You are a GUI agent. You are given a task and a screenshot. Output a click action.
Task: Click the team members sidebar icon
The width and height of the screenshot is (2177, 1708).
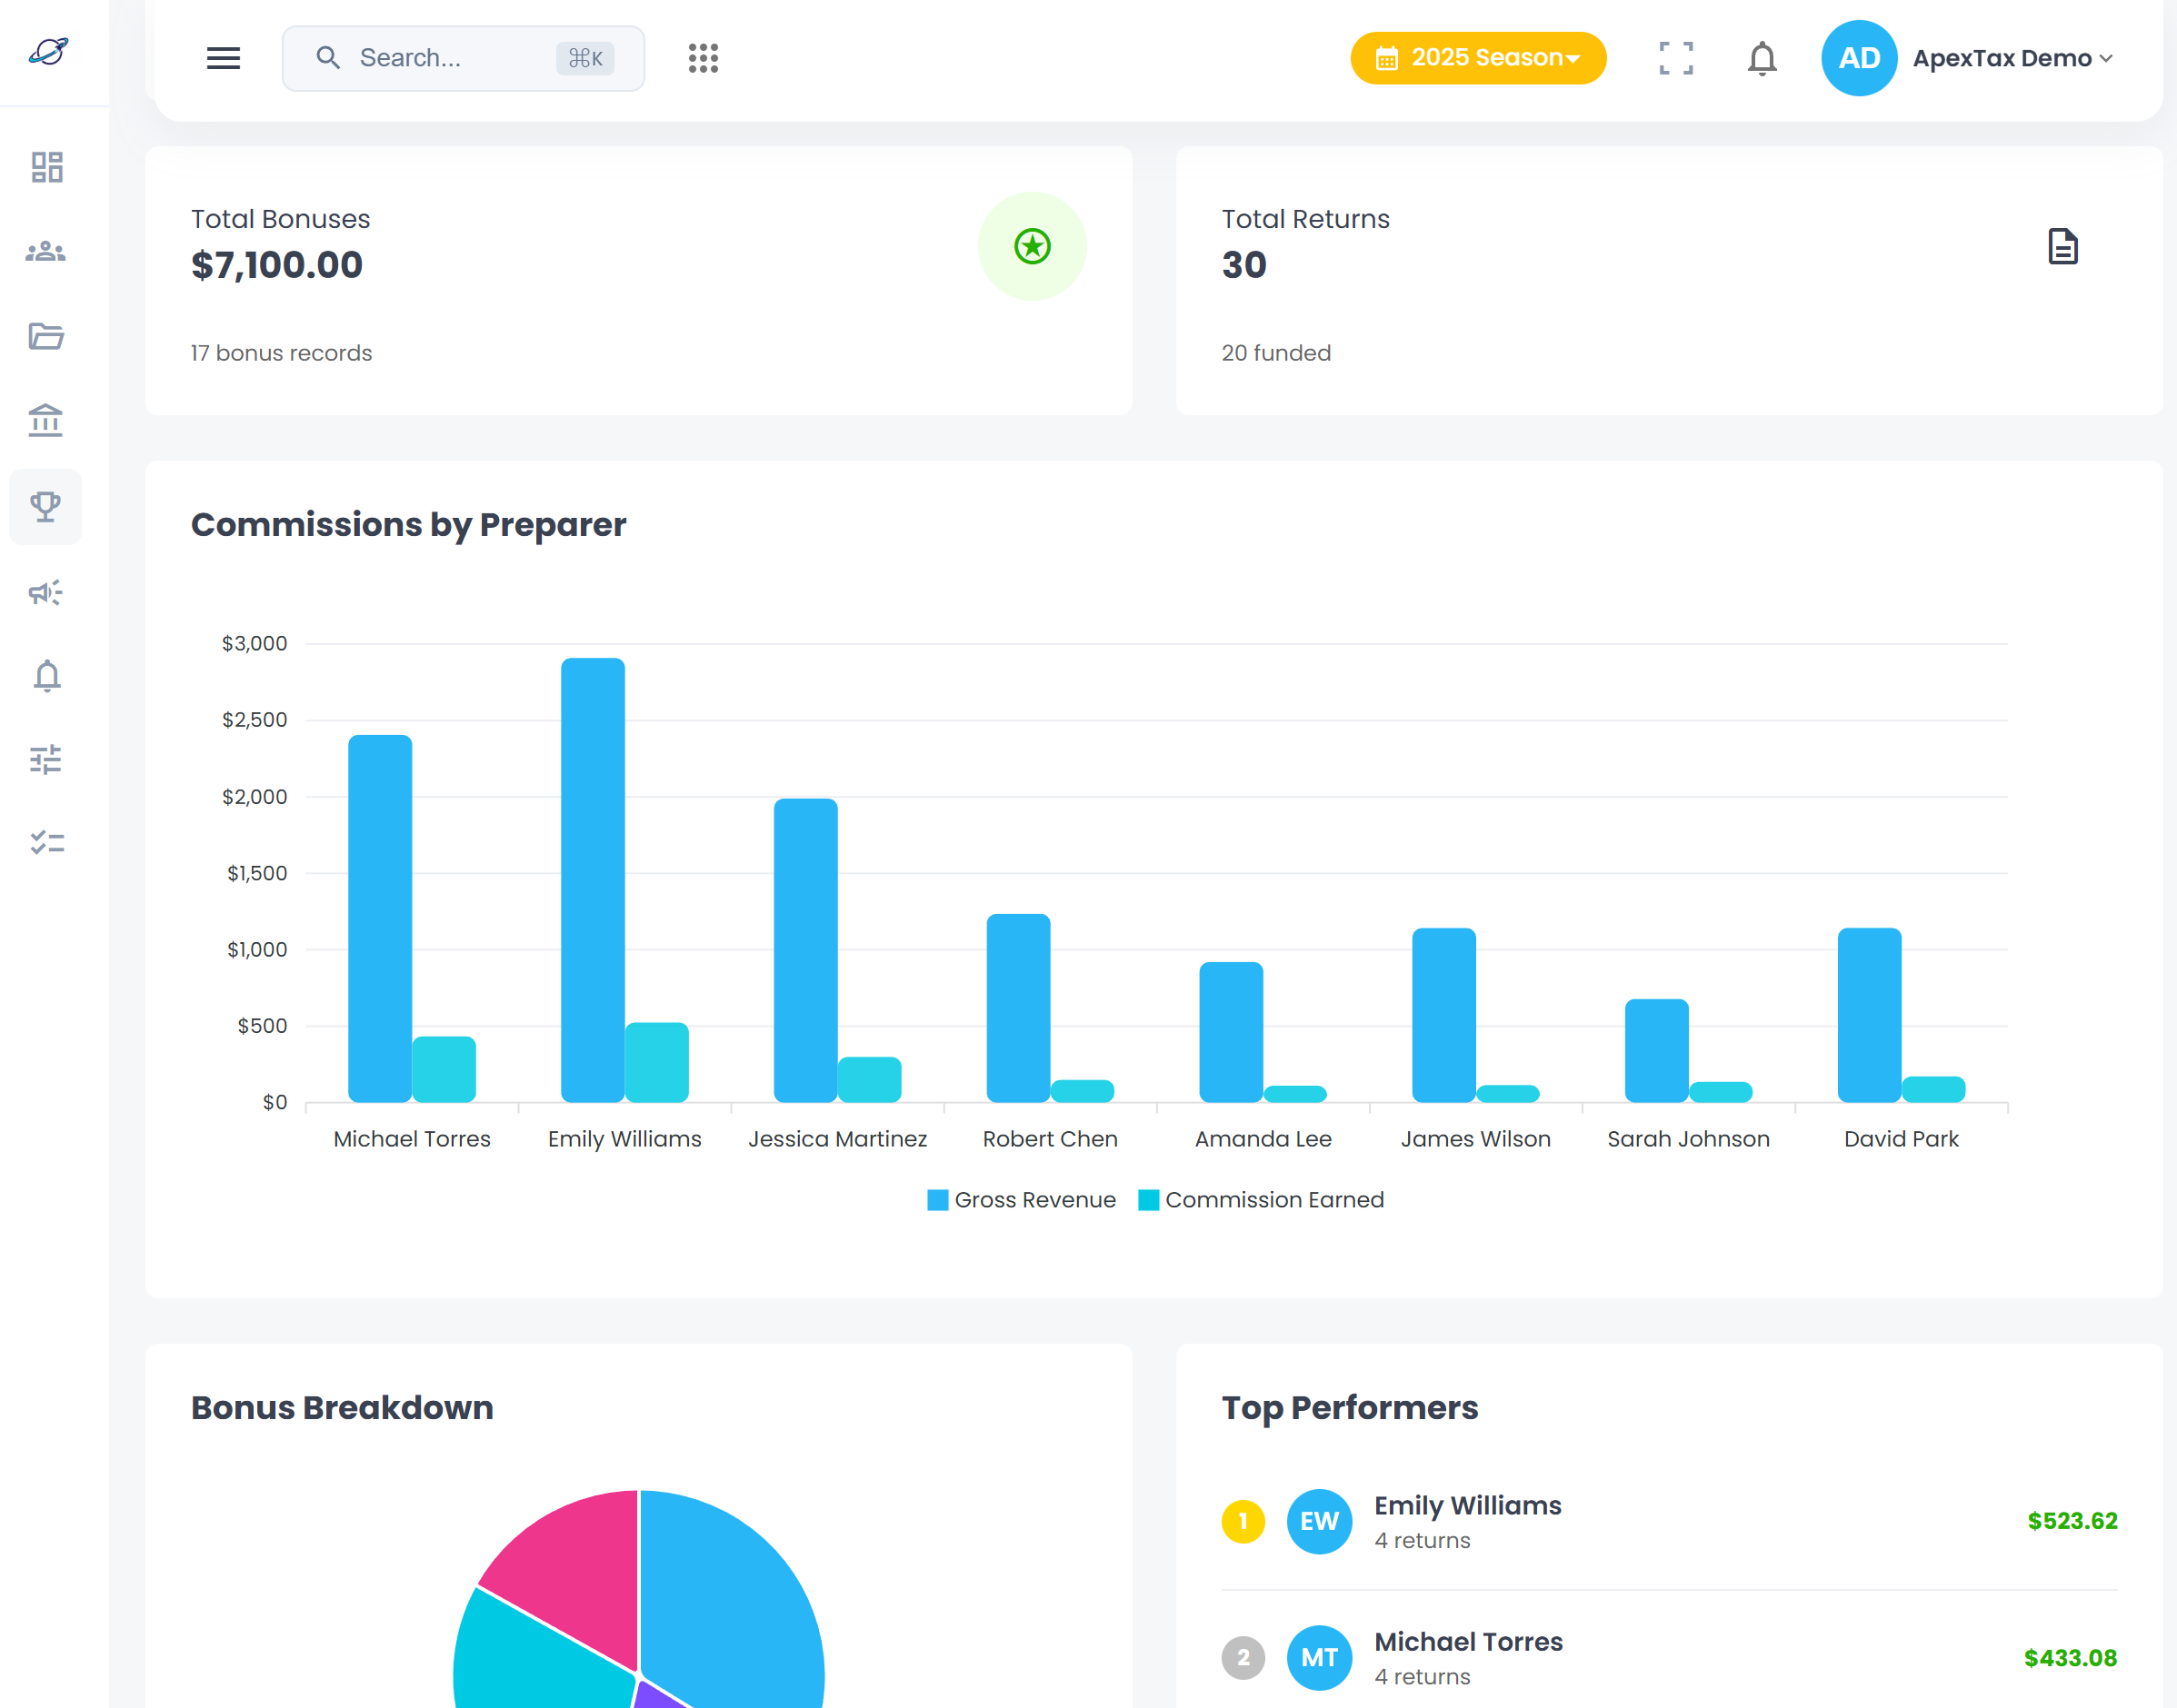point(46,252)
